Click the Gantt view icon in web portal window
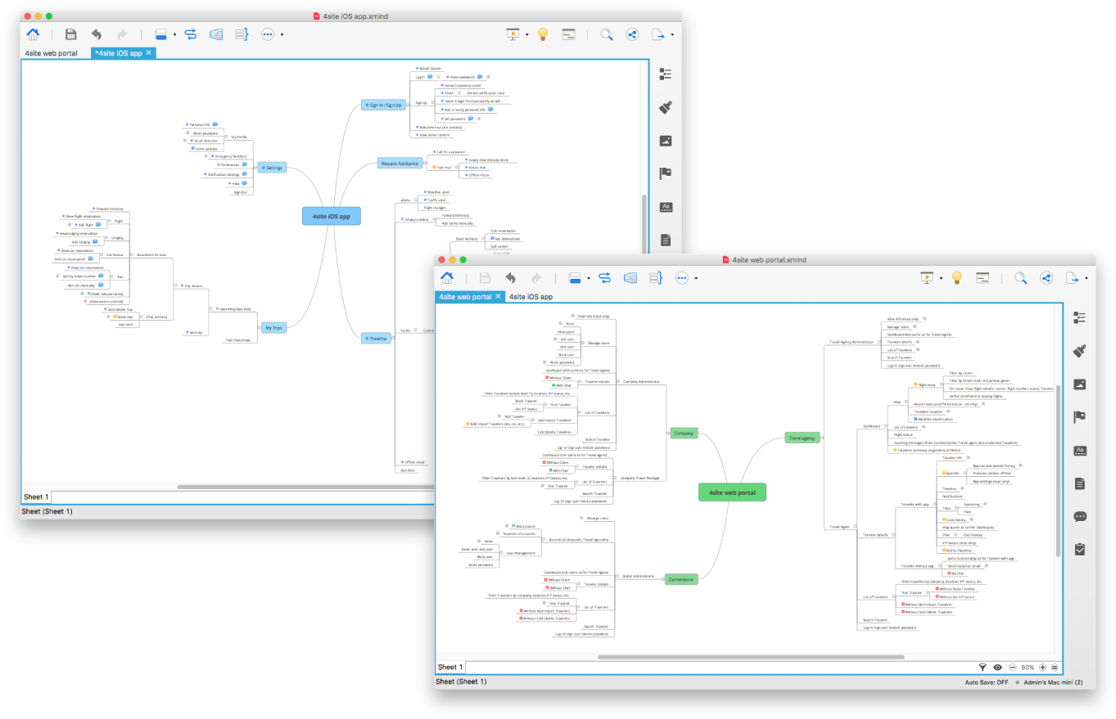This screenshot has height=719, width=1116. coord(983,277)
